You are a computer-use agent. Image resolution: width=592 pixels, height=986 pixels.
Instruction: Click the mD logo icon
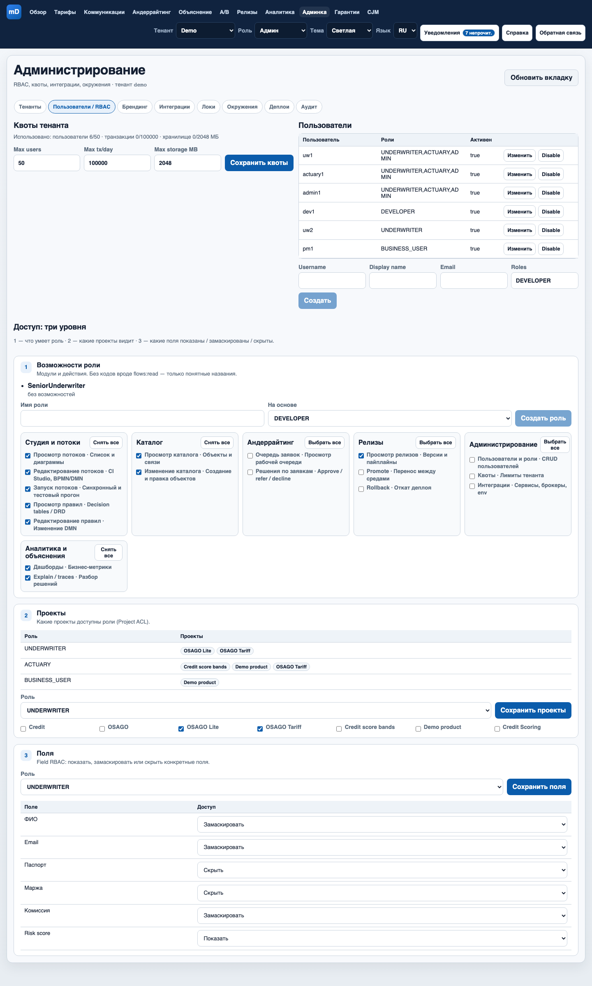pos(14,12)
